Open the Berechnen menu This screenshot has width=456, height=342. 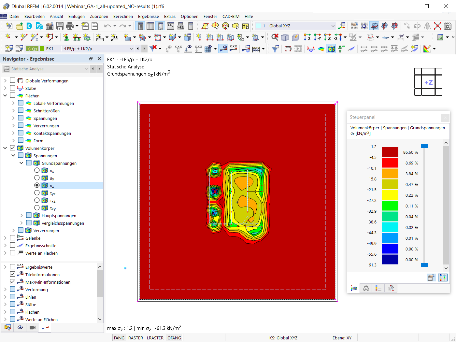coord(123,16)
